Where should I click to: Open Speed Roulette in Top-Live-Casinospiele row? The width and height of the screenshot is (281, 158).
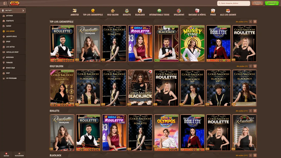(x=62, y=44)
